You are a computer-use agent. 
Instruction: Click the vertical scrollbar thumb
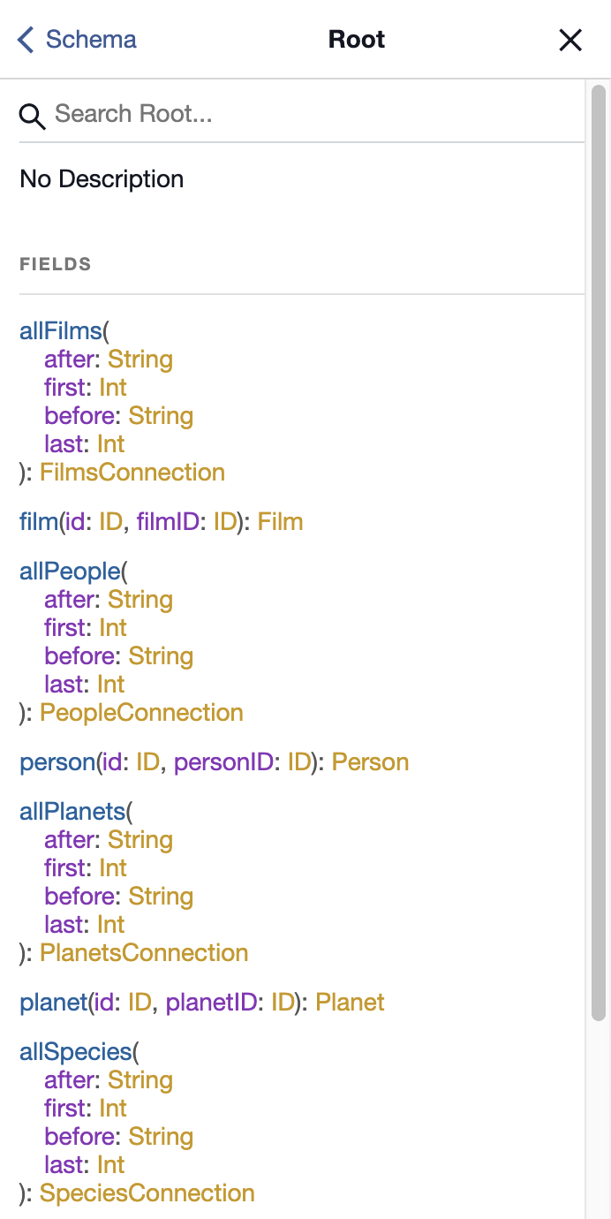598,553
